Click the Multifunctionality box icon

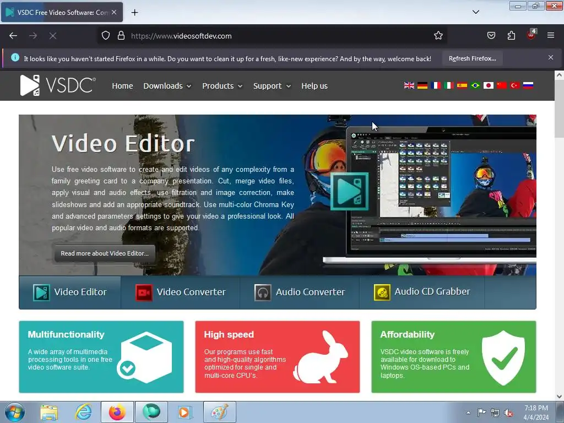145,357
